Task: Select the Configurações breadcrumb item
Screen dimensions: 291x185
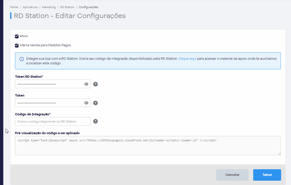Action: coord(89,7)
